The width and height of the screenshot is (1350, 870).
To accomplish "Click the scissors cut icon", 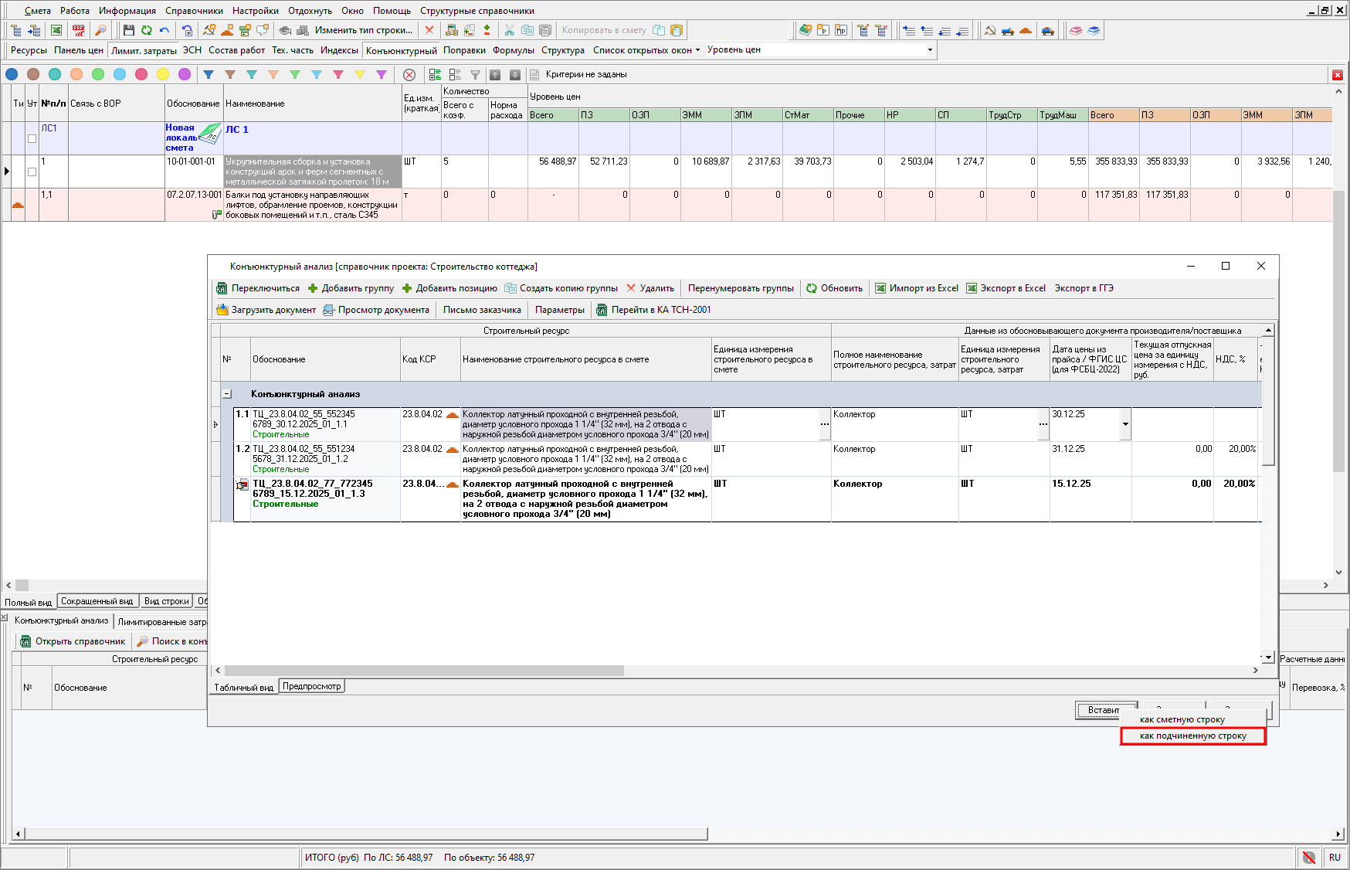I will 509,30.
